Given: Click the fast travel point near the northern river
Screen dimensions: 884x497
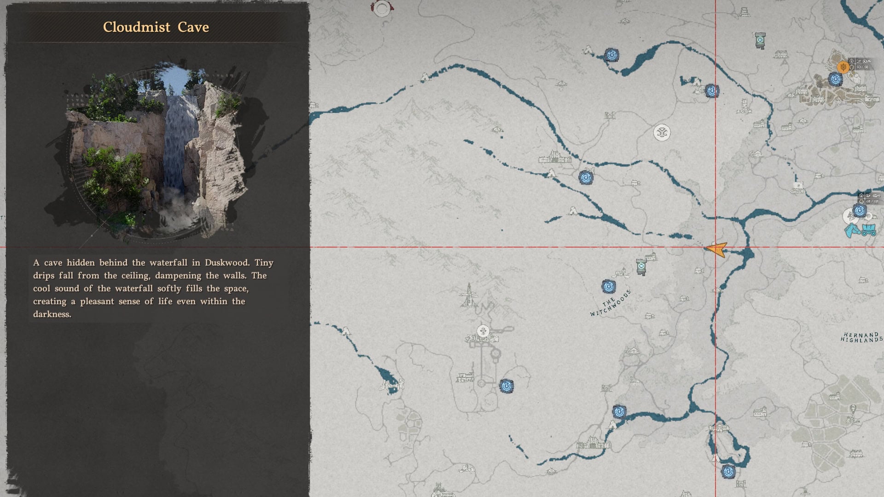Looking at the screenshot, I should (x=611, y=54).
